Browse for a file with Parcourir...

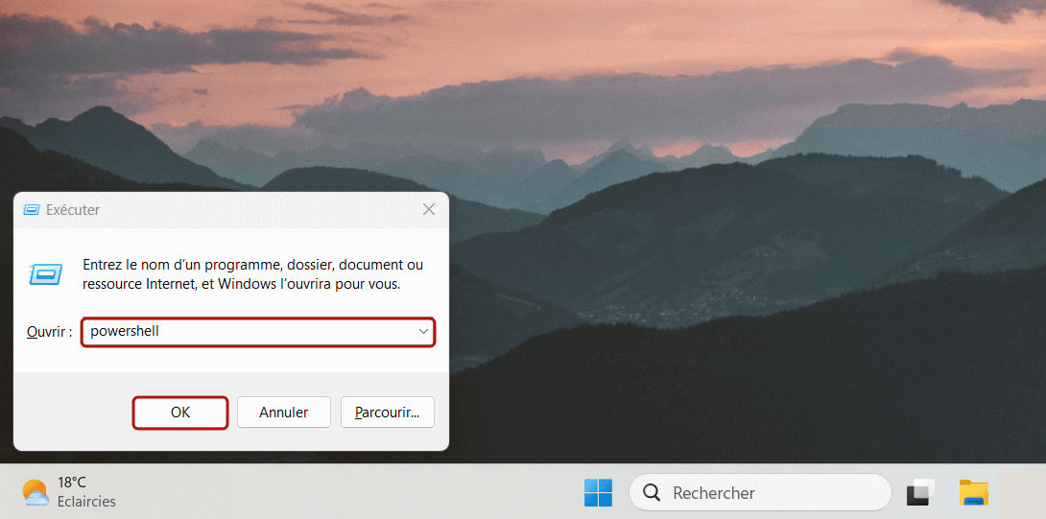[x=387, y=413]
